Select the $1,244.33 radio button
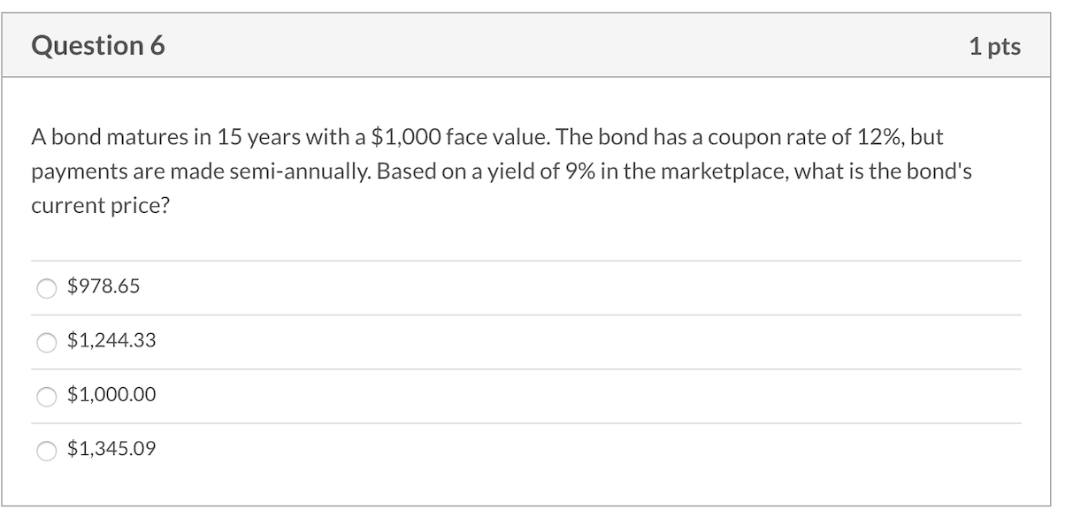The height and width of the screenshot is (509, 1065). pyautogui.click(x=47, y=340)
